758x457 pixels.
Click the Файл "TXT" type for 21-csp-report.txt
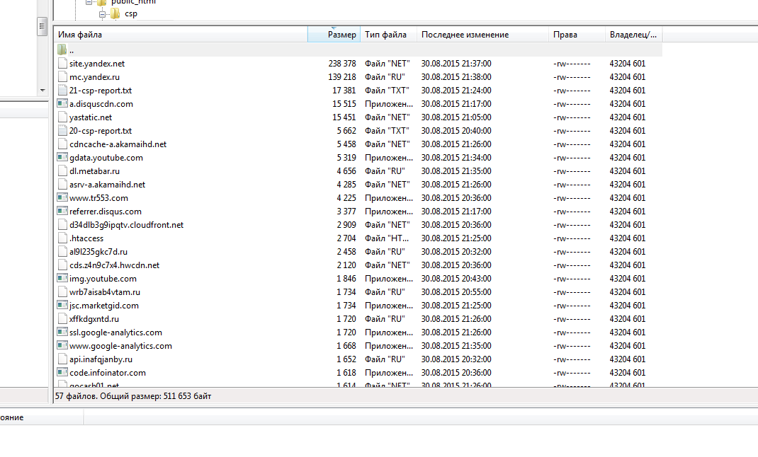tap(387, 91)
